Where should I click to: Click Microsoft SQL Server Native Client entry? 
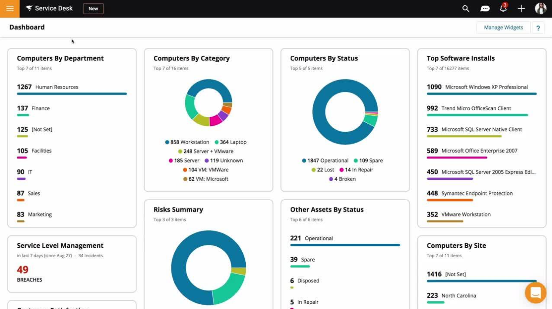[482, 131]
